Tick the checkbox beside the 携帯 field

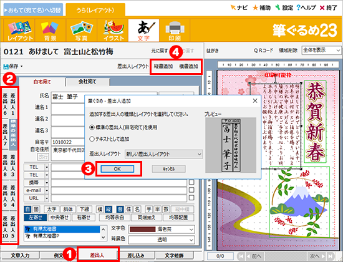191,182
